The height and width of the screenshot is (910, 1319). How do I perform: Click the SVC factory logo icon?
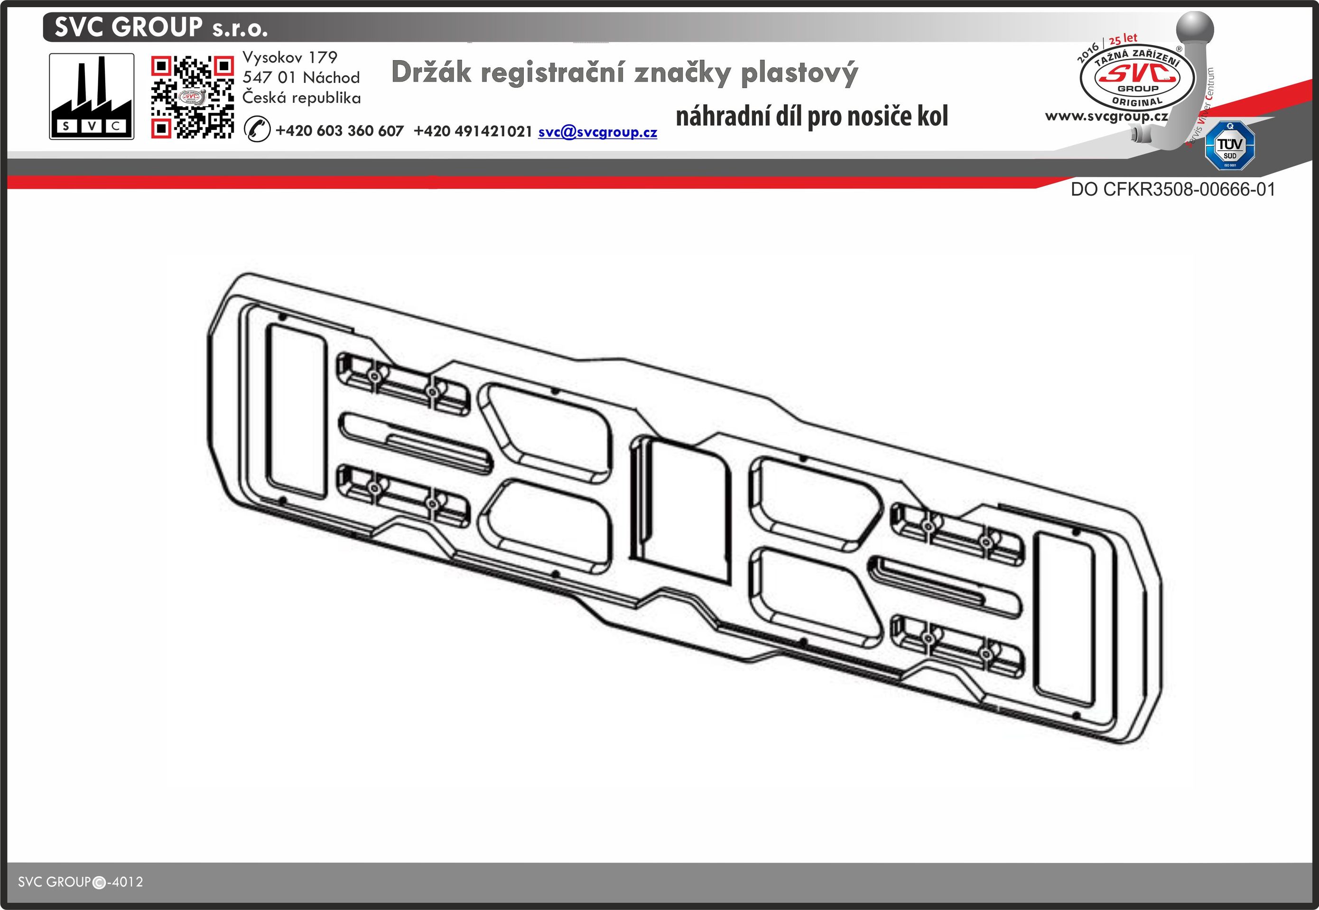(x=91, y=96)
